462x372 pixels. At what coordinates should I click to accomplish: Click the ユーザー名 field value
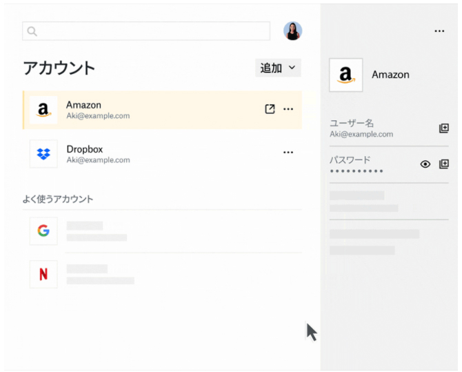(361, 134)
